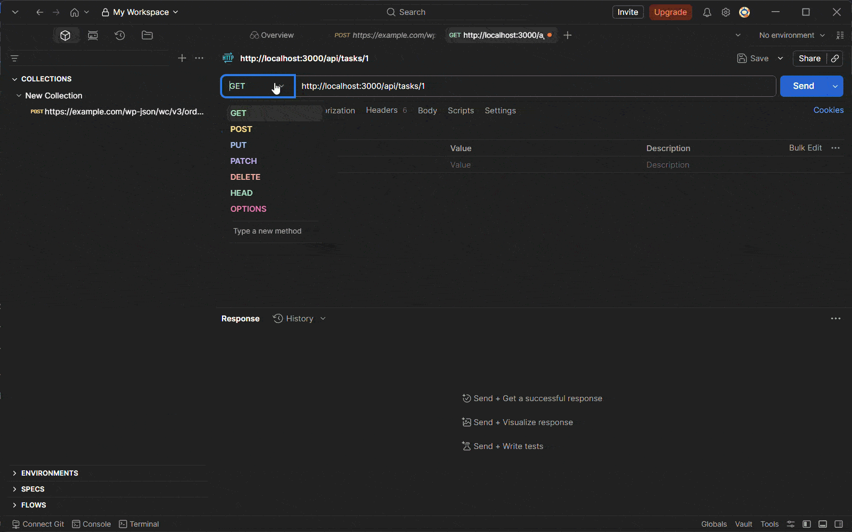Open the Console from status bar
This screenshot has height=532, width=852.
(x=92, y=524)
